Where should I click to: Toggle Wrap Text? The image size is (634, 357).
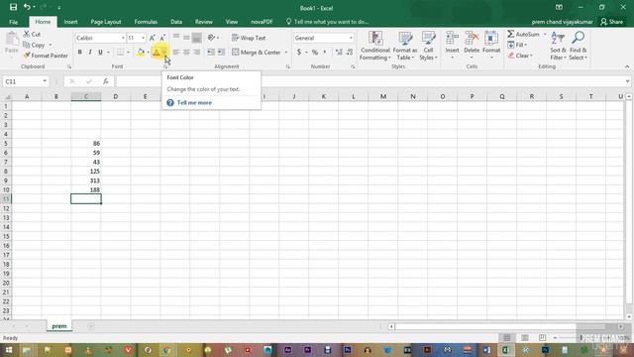pos(249,38)
